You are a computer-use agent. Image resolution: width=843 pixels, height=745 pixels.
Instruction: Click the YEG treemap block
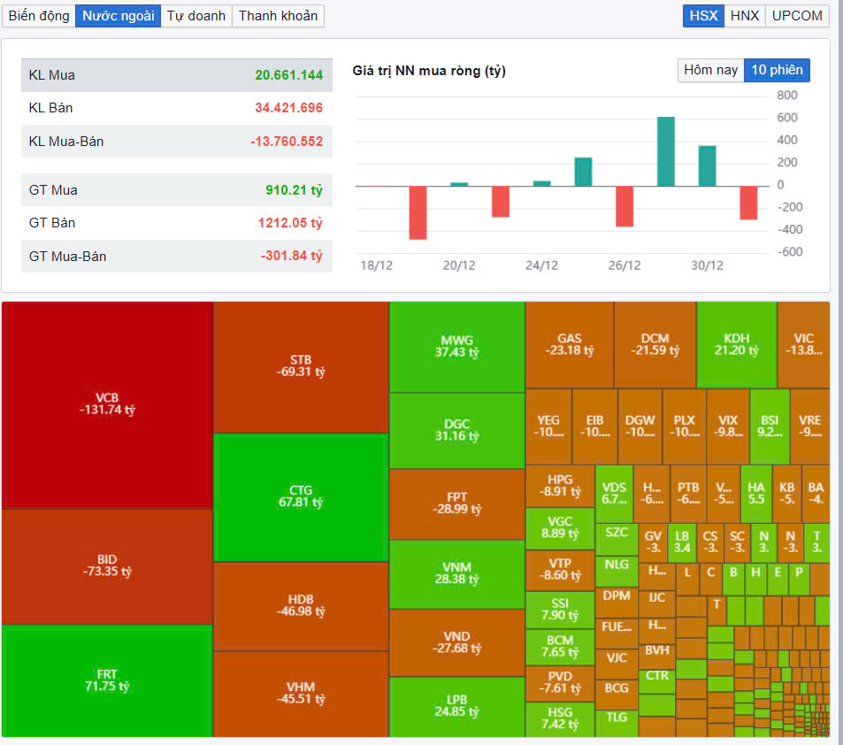coord(549,426)
